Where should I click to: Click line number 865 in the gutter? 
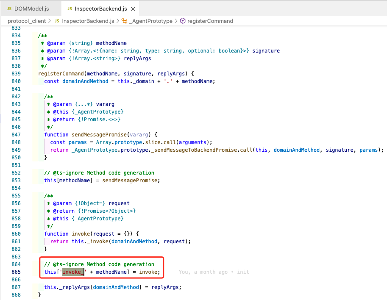point(16,272)
